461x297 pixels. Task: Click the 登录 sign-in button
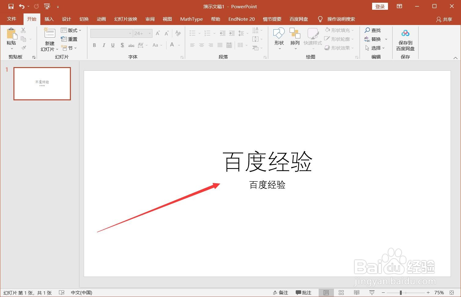tap(380, 6)
